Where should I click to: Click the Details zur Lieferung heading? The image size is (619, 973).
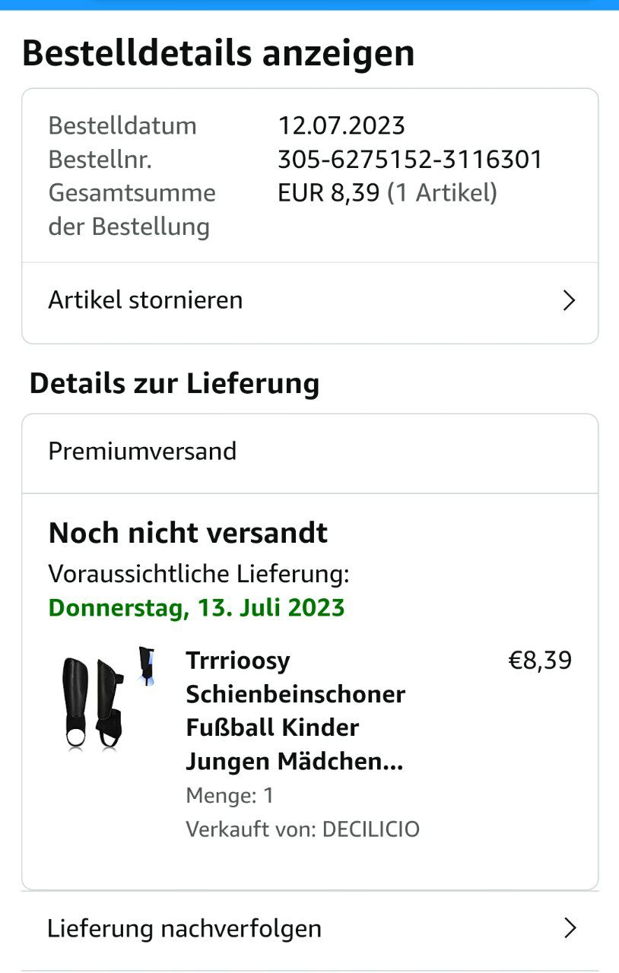pos(174,383)
